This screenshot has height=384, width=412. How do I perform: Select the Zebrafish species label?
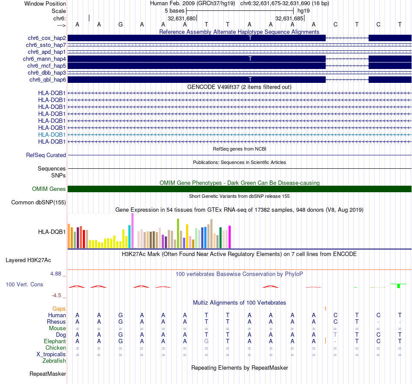point(54,361)
